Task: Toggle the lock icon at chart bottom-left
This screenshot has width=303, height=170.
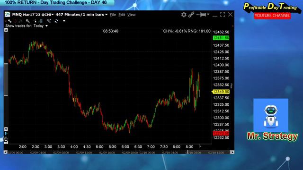Action: pos(6,142)
